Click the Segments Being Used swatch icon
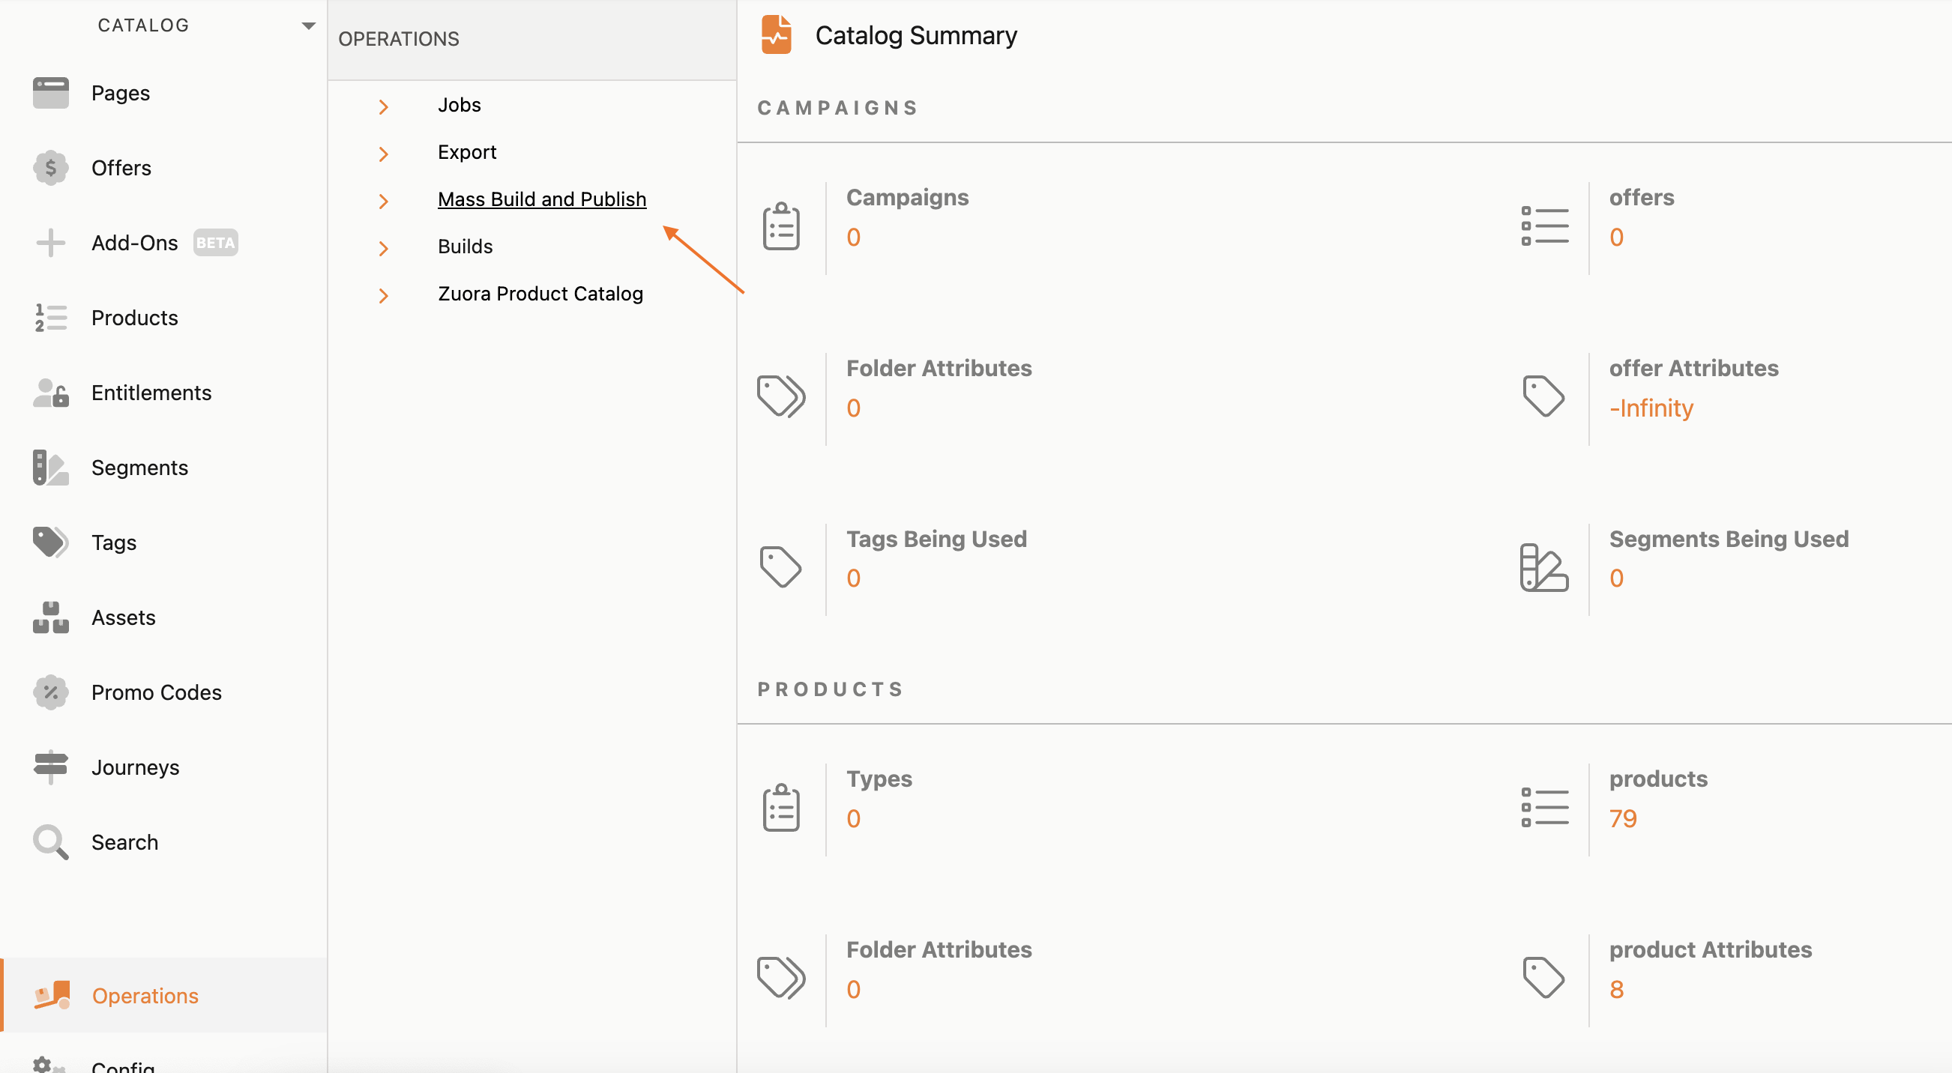This screenshot has height=1073, width=1952. (1543, 567)
